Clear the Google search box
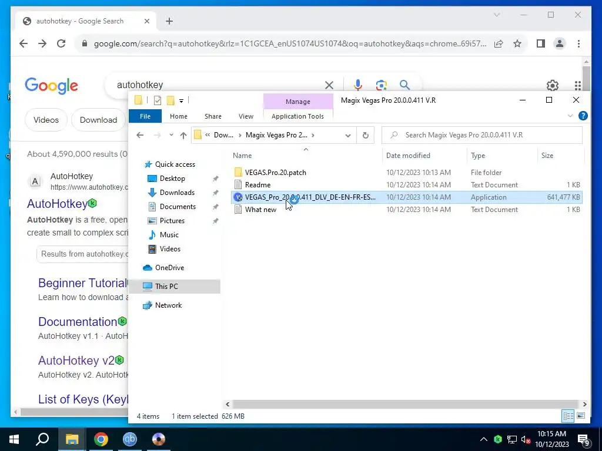Screen dimensions: 602x451 (x=329, y=85)
